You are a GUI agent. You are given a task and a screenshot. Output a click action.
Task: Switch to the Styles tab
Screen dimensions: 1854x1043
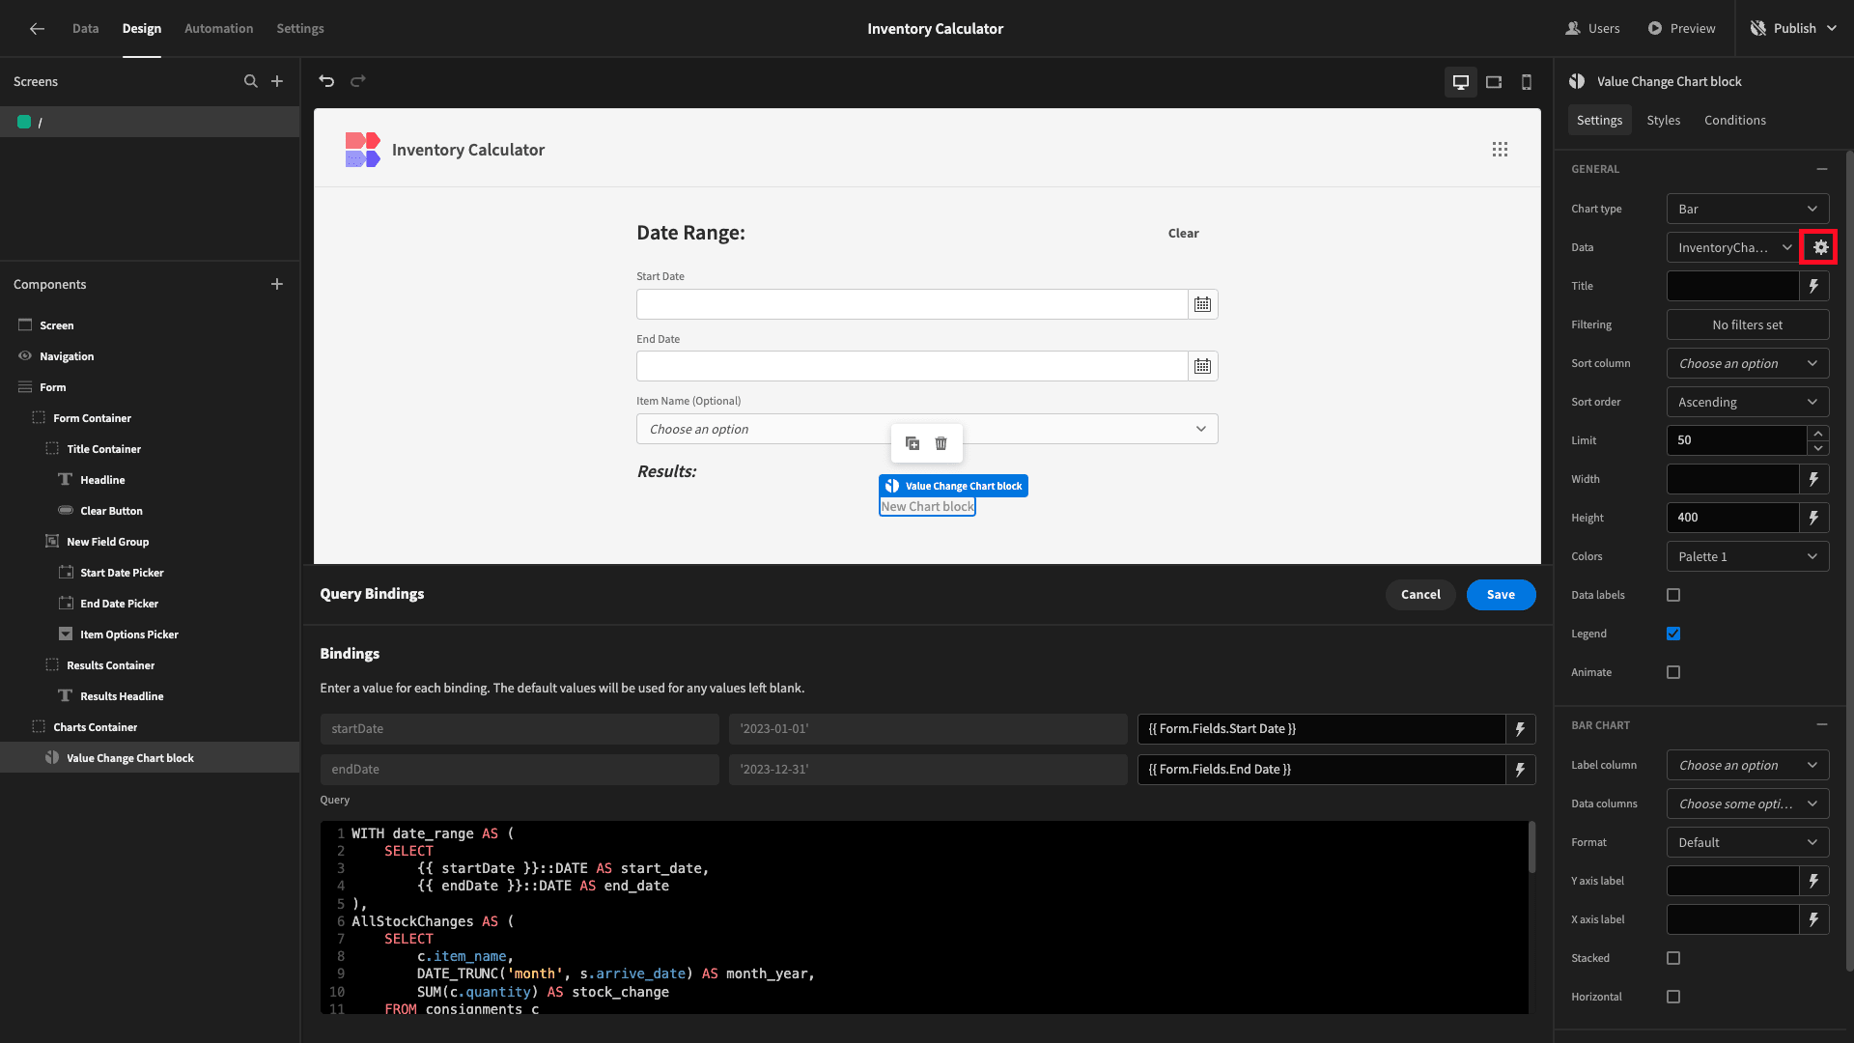[x=1662, y=120]
